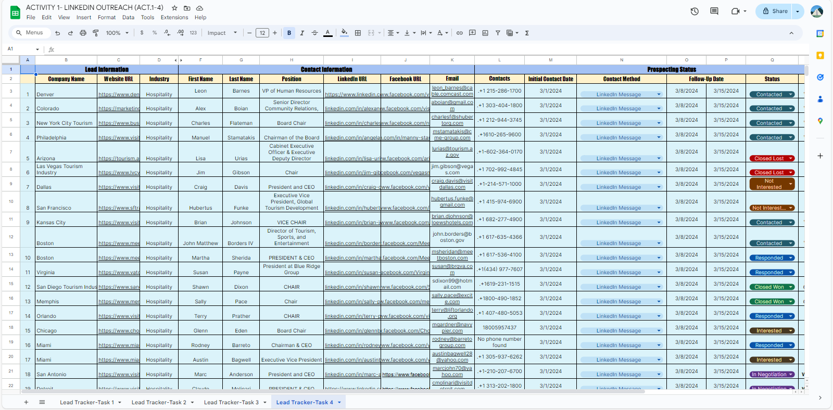Click the Search Menus box
This screenshot has width=833, height=410.
[31, 33]
